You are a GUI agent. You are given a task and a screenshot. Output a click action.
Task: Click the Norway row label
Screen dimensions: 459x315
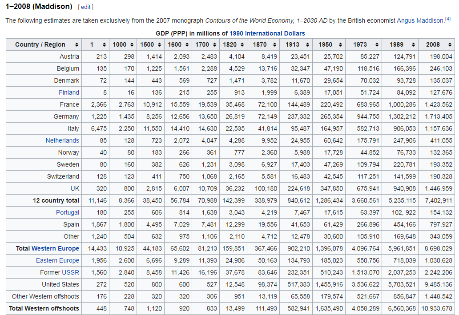[x=68, y=152]
